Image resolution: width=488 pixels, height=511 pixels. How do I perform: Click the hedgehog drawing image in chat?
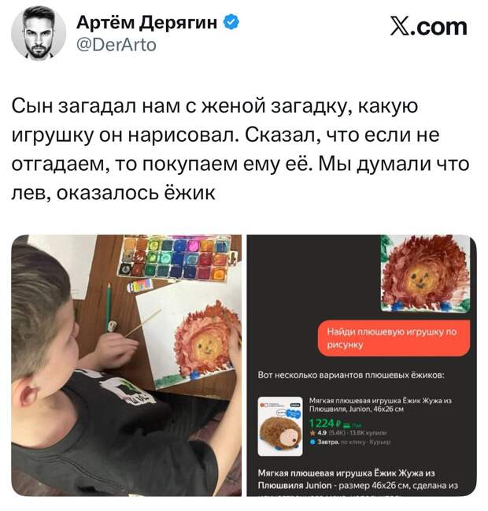click(426, 272)
